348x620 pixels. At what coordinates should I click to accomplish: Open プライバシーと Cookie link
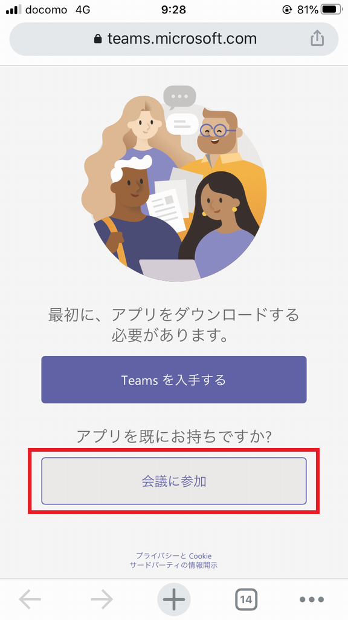point(174,556)
